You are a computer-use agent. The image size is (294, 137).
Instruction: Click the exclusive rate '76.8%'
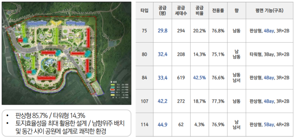pyautogui.click(x=218, y=31)
